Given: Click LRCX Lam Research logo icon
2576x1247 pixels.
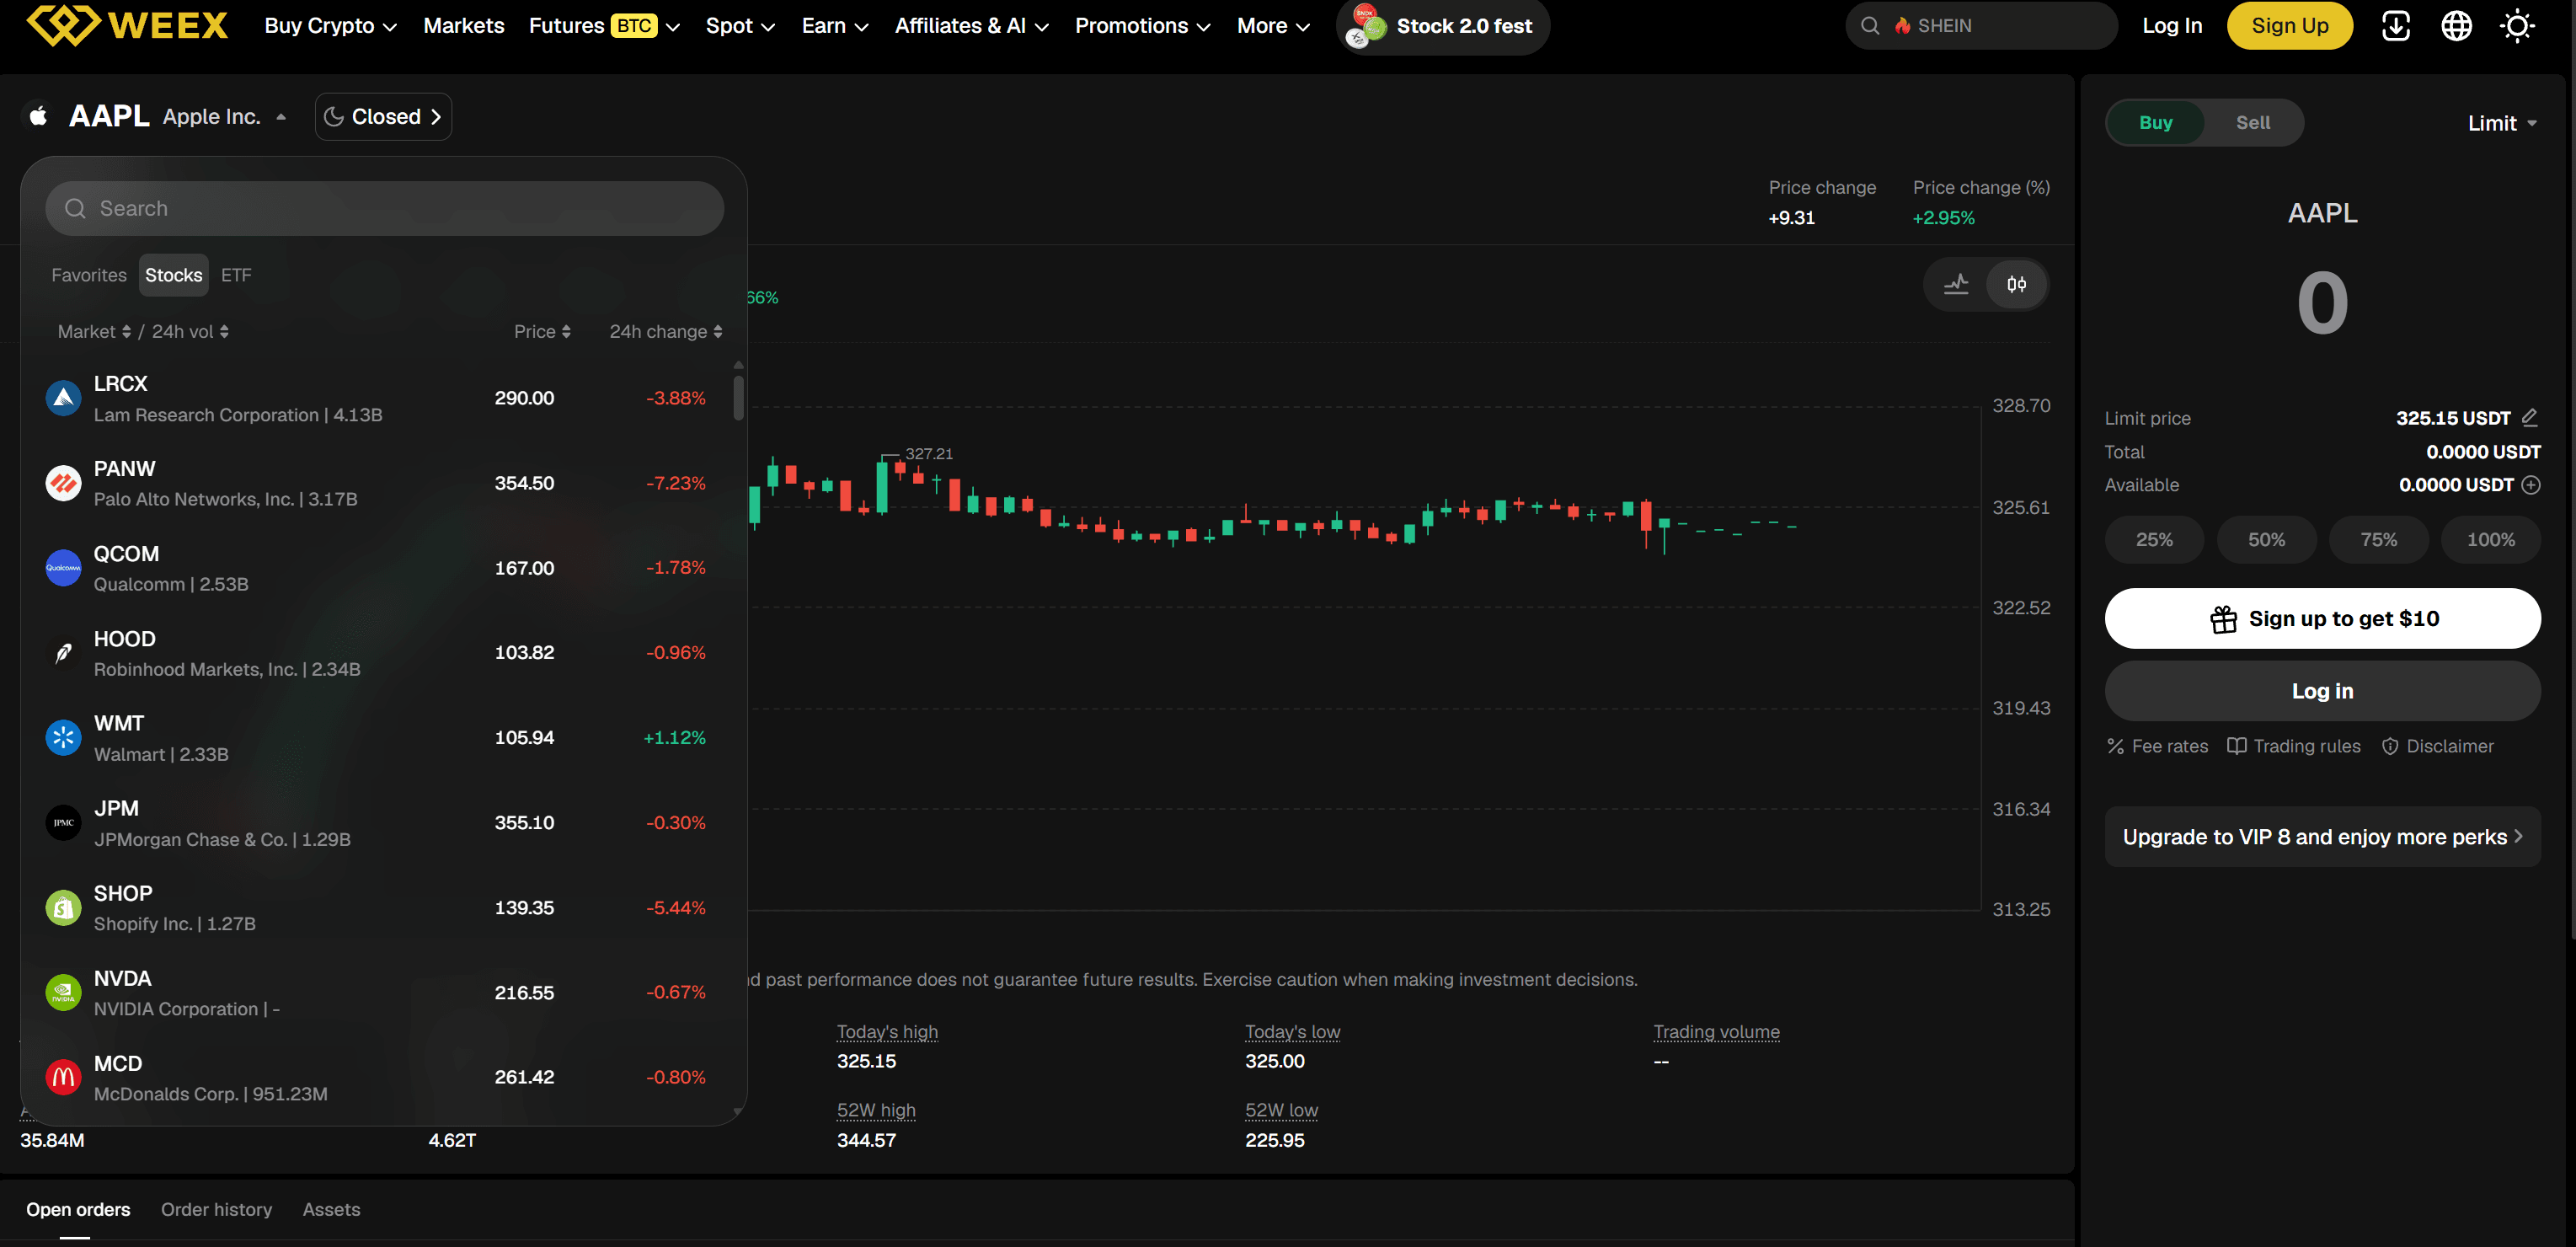Looking at the screenshot, I should coord(63,398).
